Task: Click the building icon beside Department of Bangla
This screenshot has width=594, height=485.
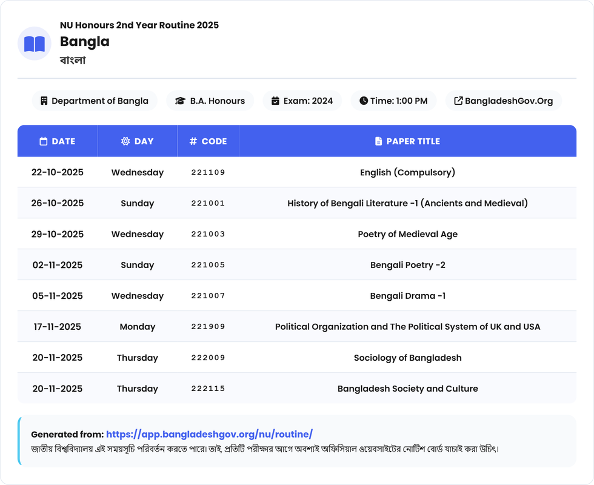Action: point(44,101)
